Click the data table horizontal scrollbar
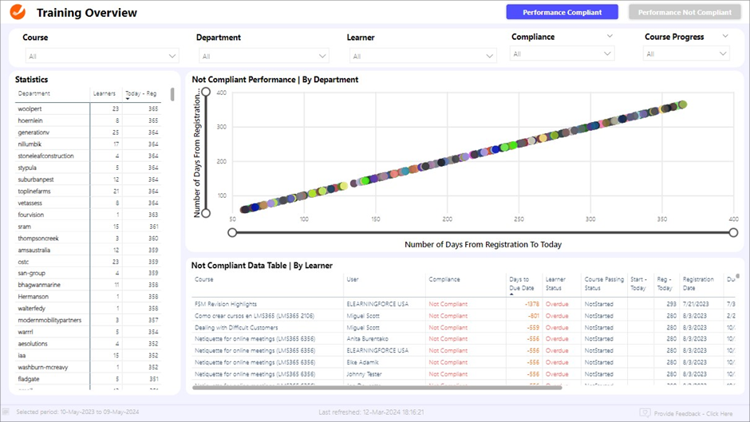Viewport: 750px width, 422px height. tap(375, 388)
